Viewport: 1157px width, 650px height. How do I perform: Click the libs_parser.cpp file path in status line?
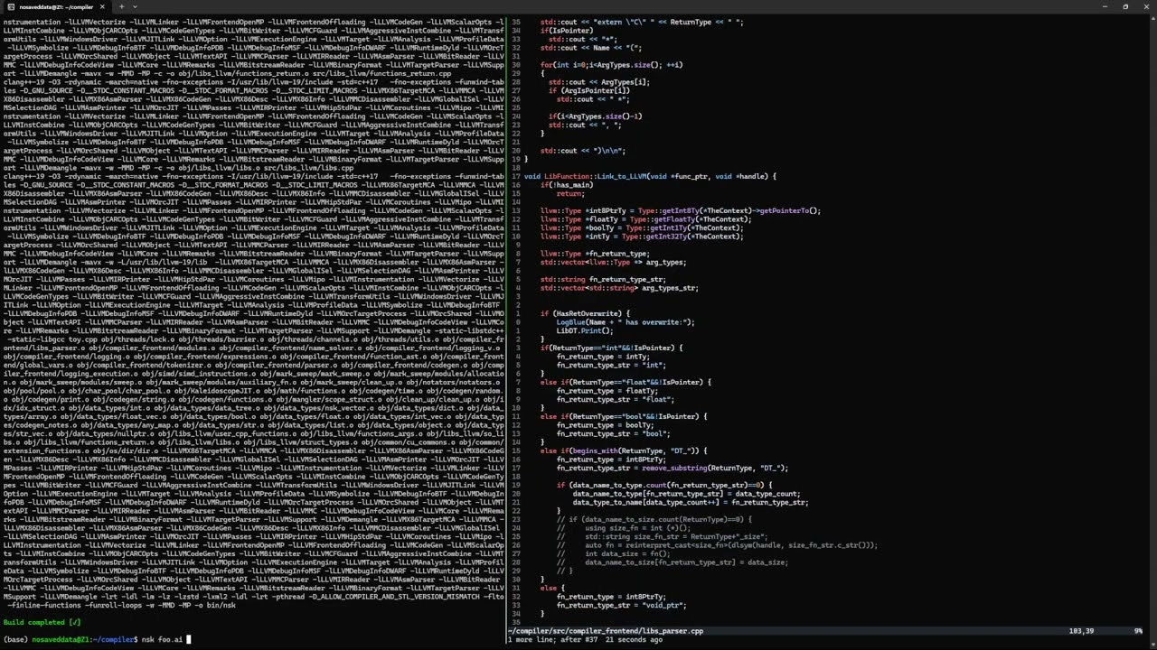pyautogui.click(x=605, y=631)
